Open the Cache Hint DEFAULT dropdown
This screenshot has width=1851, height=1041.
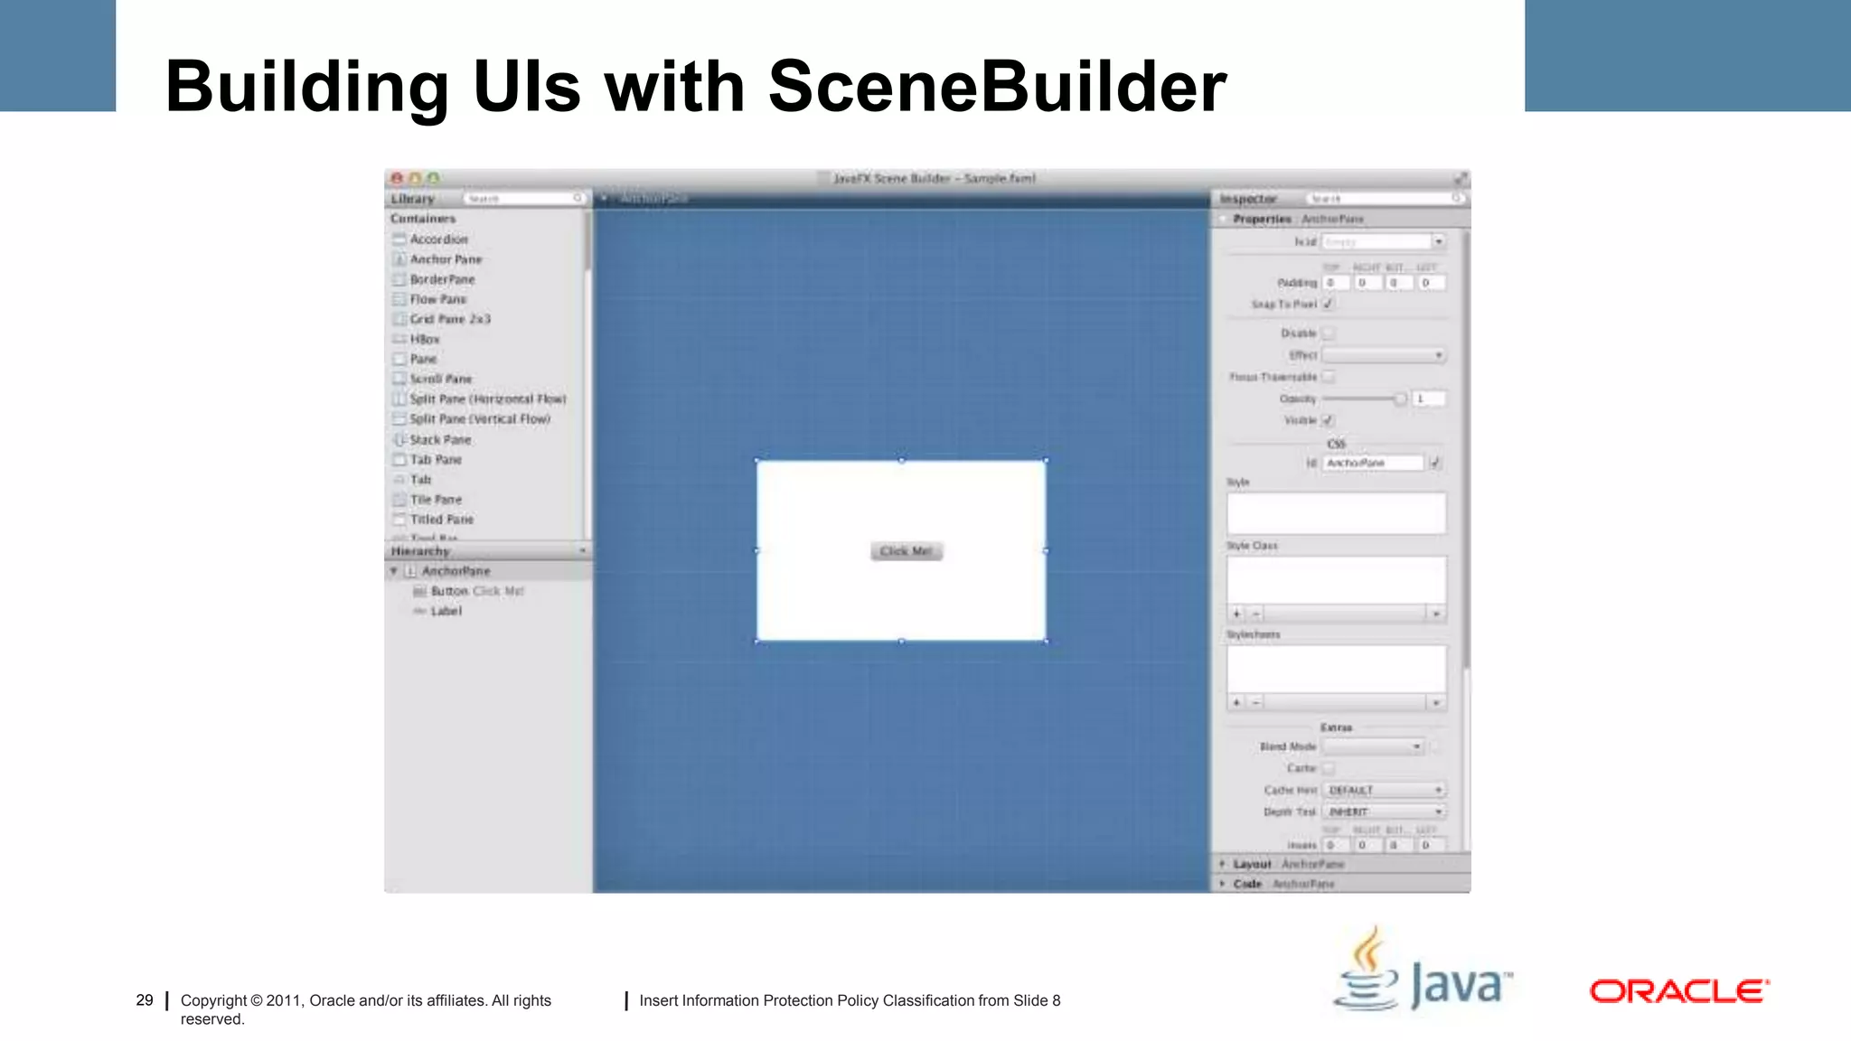coord(1384,790)
